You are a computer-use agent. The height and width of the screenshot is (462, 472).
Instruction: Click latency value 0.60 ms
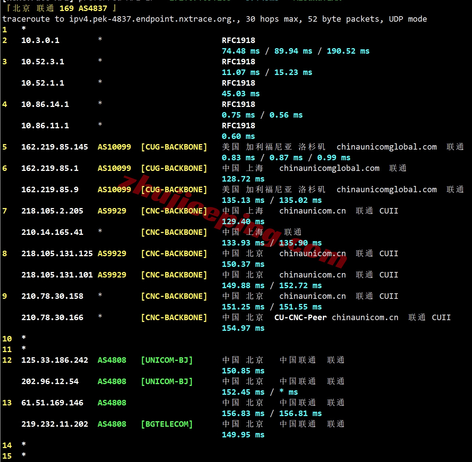coord(238,136)
